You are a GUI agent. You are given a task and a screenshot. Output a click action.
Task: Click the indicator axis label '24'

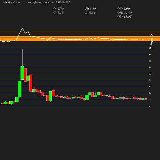point(152,35)
